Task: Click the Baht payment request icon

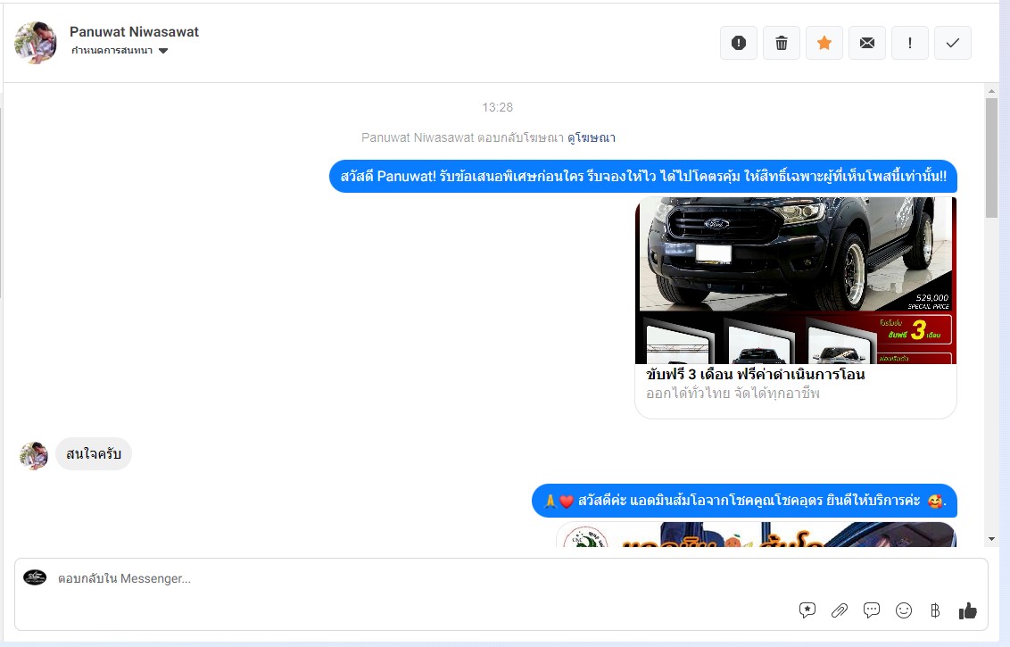Action: pyautogui.click(x=935, y=610)
